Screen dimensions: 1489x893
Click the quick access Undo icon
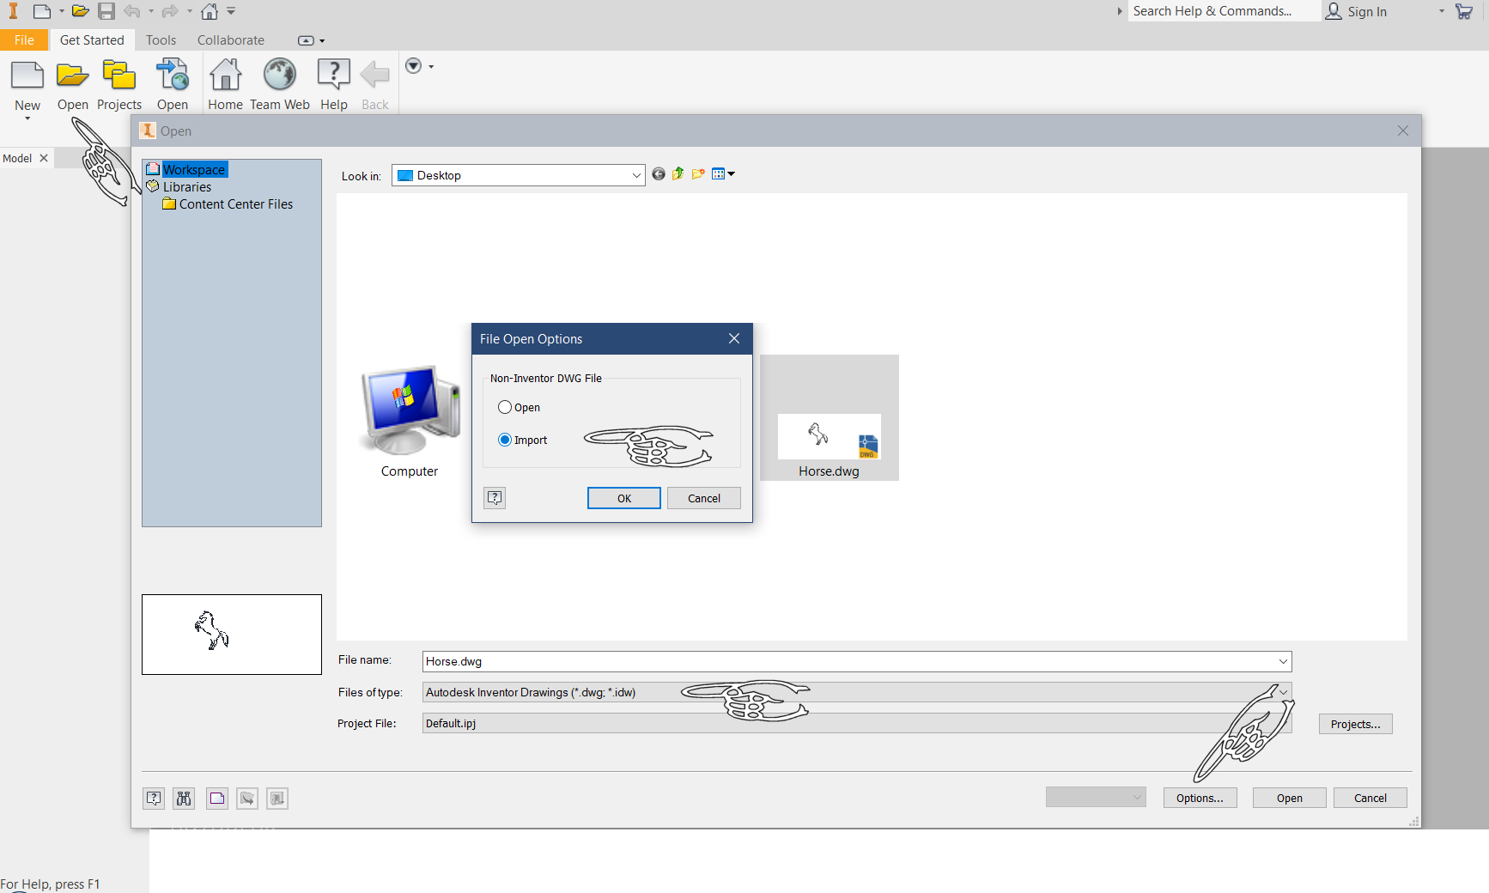(x=132, y=11)
